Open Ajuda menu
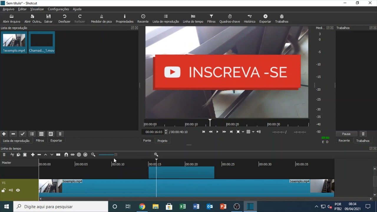377x212 pixels. (77, 9)
